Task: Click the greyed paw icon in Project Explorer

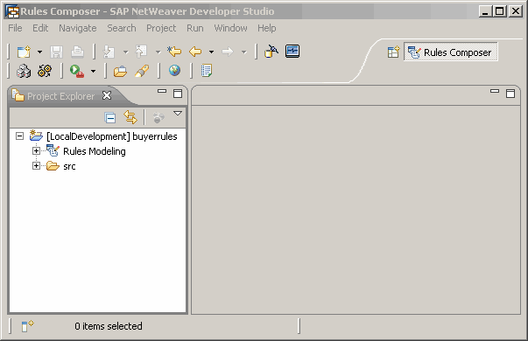Action: tap(158, 118)
